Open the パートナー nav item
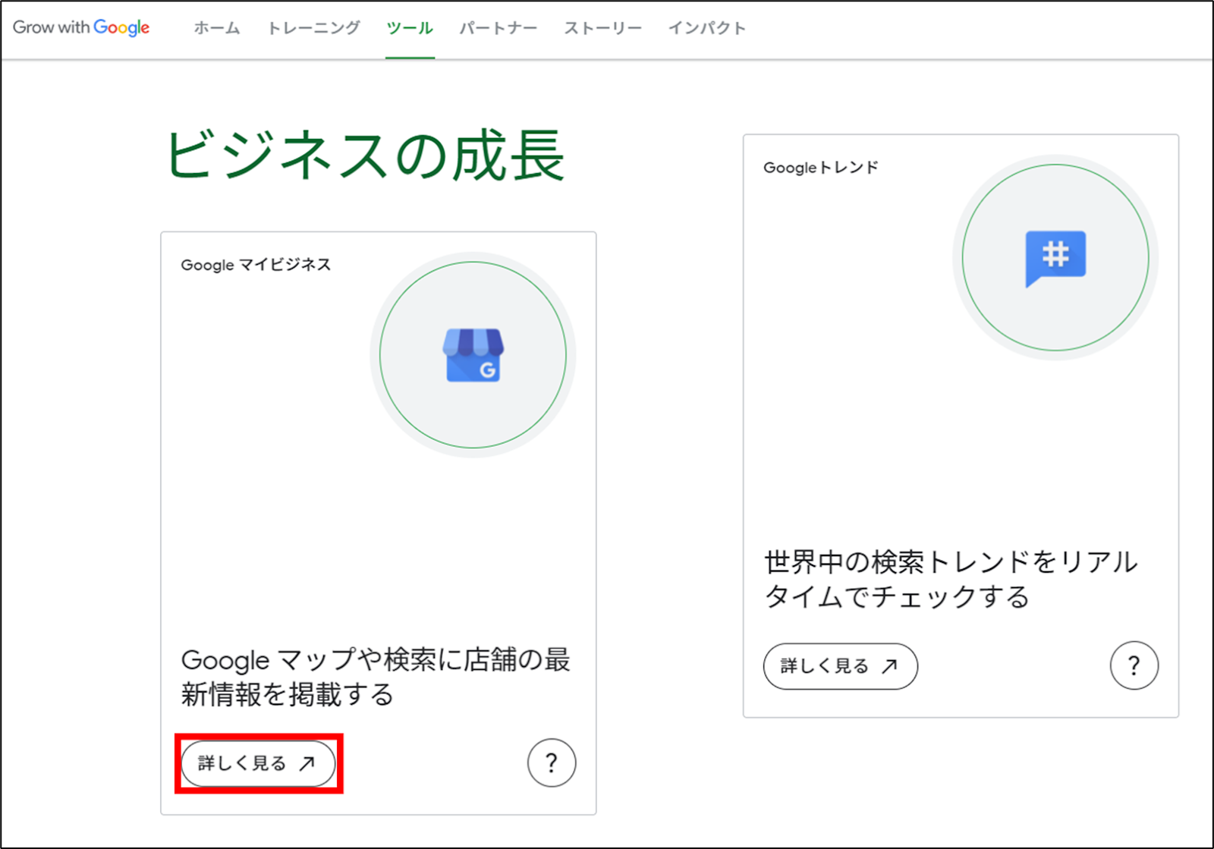1214x849 pixels. pos(498,28)
